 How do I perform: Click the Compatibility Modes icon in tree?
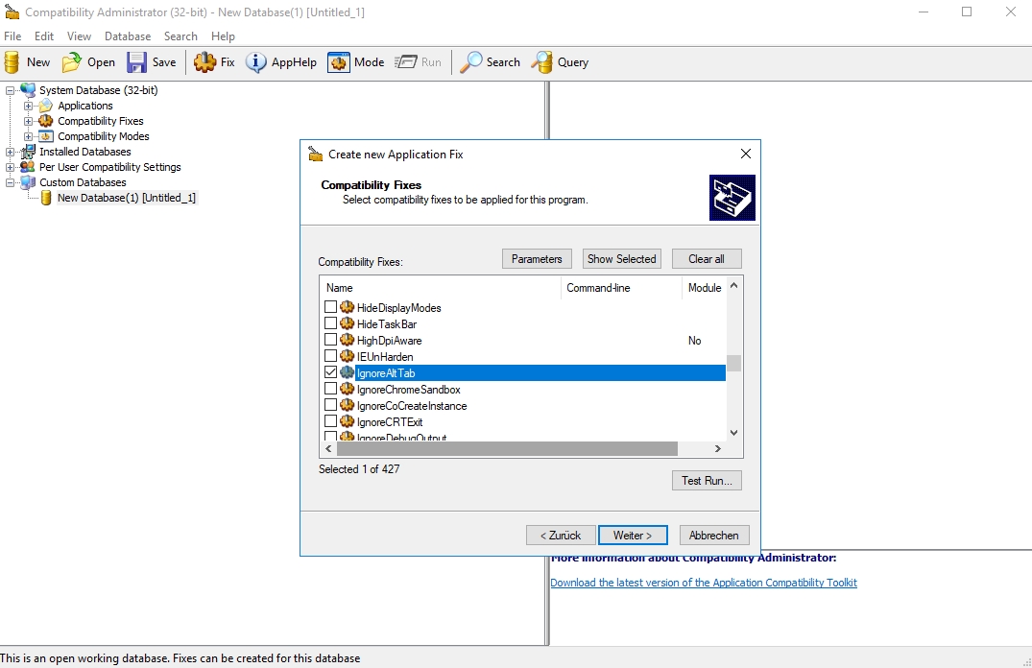[x=46, y=136]
